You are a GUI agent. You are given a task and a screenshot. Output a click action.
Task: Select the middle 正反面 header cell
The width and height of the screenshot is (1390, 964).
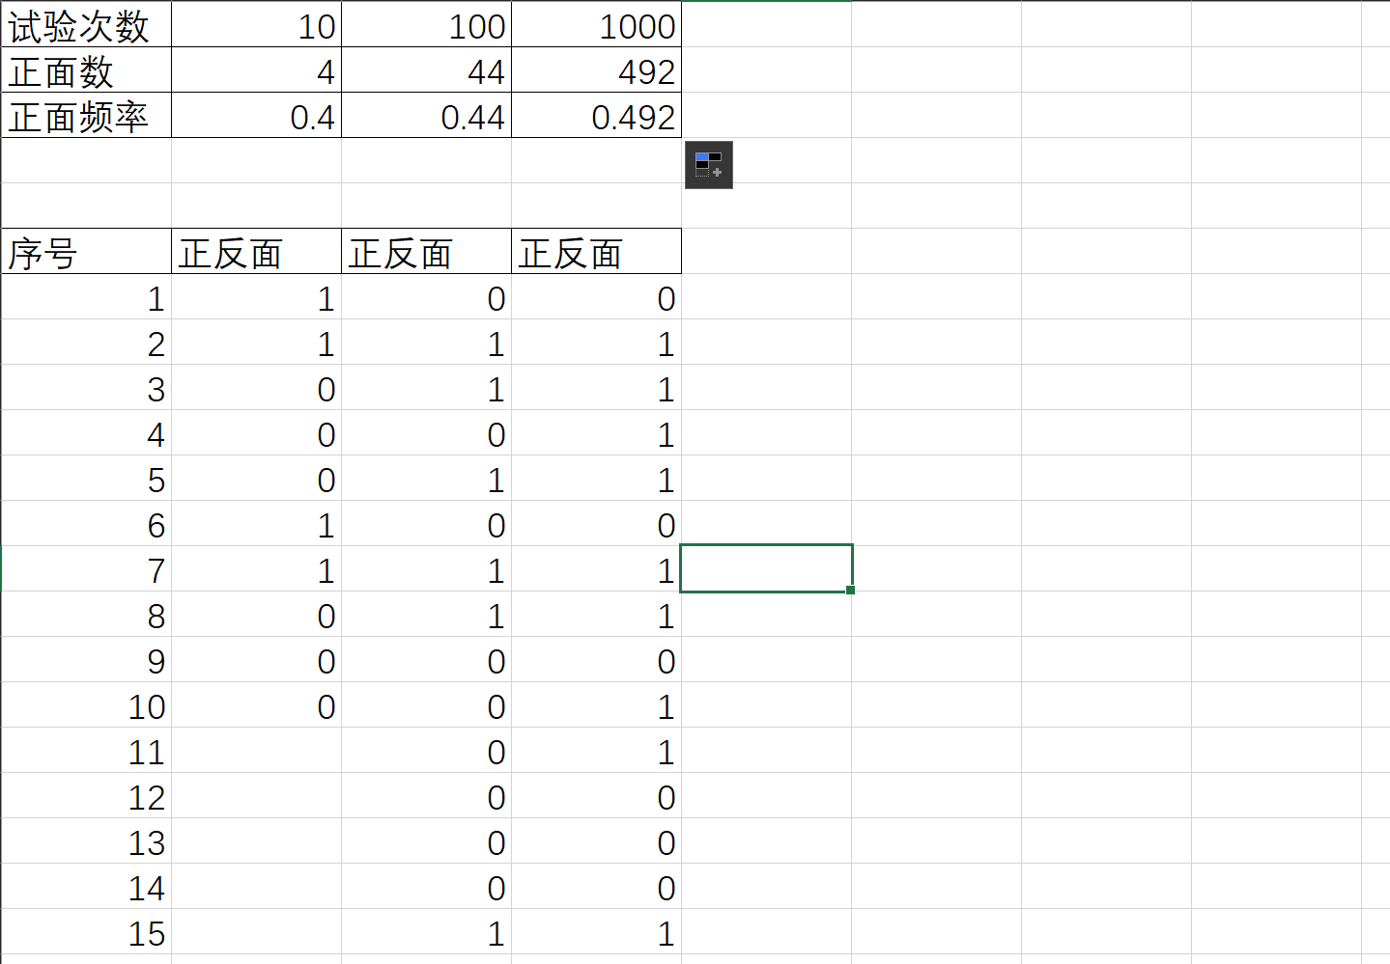click(427, 251)
